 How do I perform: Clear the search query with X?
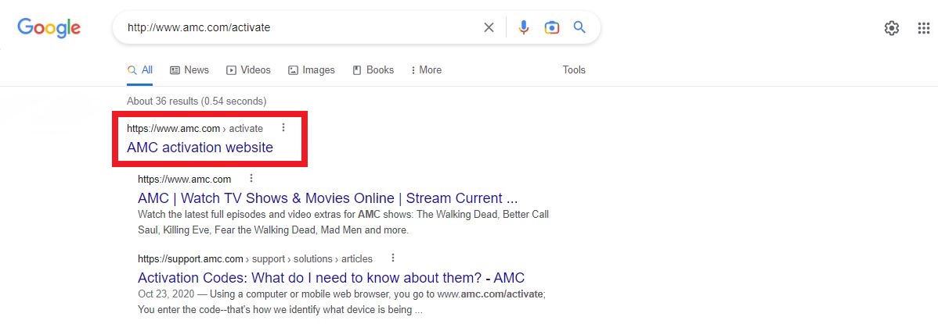(489, 28)
